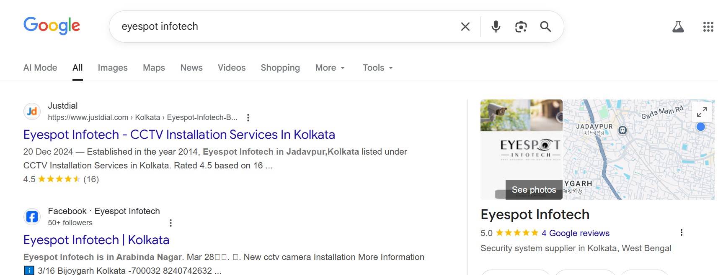Image resolution: width=718 pixels, height=275 pixels.
Task: Expand the More search filter dropdown
Action: [330, 68]
